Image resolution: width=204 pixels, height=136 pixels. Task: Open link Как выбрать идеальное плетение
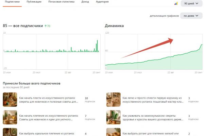tap(47, 133)
